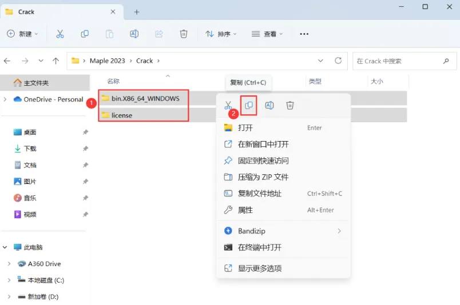Click the Rename icon in the top toolbar
The image size is (460, 305).
[134, 34]
